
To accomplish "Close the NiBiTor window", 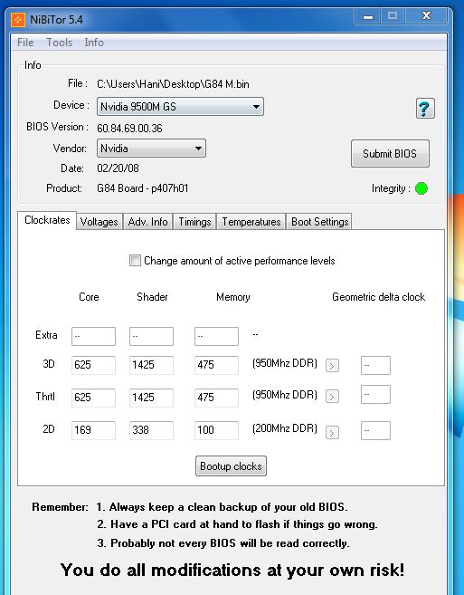I will tap(427, 16).
